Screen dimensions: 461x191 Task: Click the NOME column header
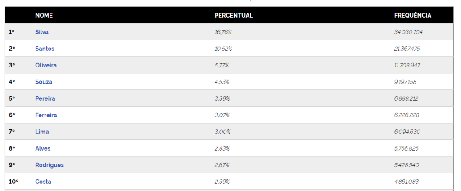click(44, 15)
